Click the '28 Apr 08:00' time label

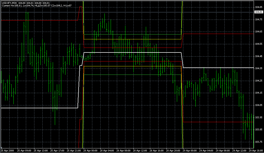124,151
